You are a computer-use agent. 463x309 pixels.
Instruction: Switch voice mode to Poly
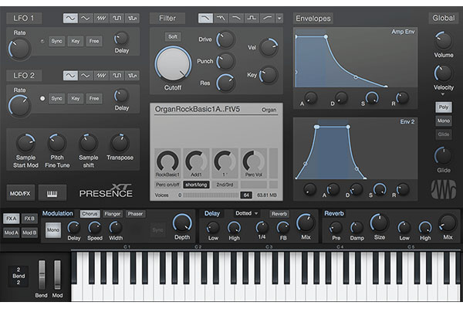coord(444,107)
